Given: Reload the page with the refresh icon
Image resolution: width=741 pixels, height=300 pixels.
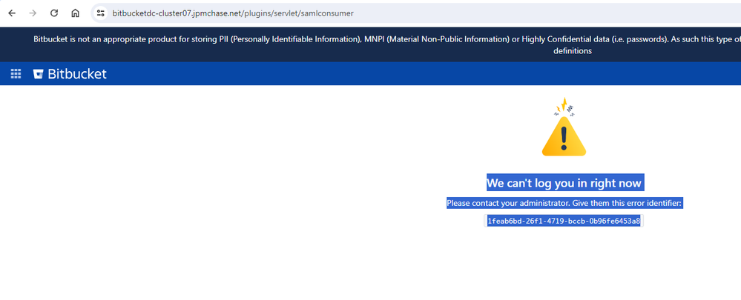Looking at the screenshot, I should tap(54, 13).
